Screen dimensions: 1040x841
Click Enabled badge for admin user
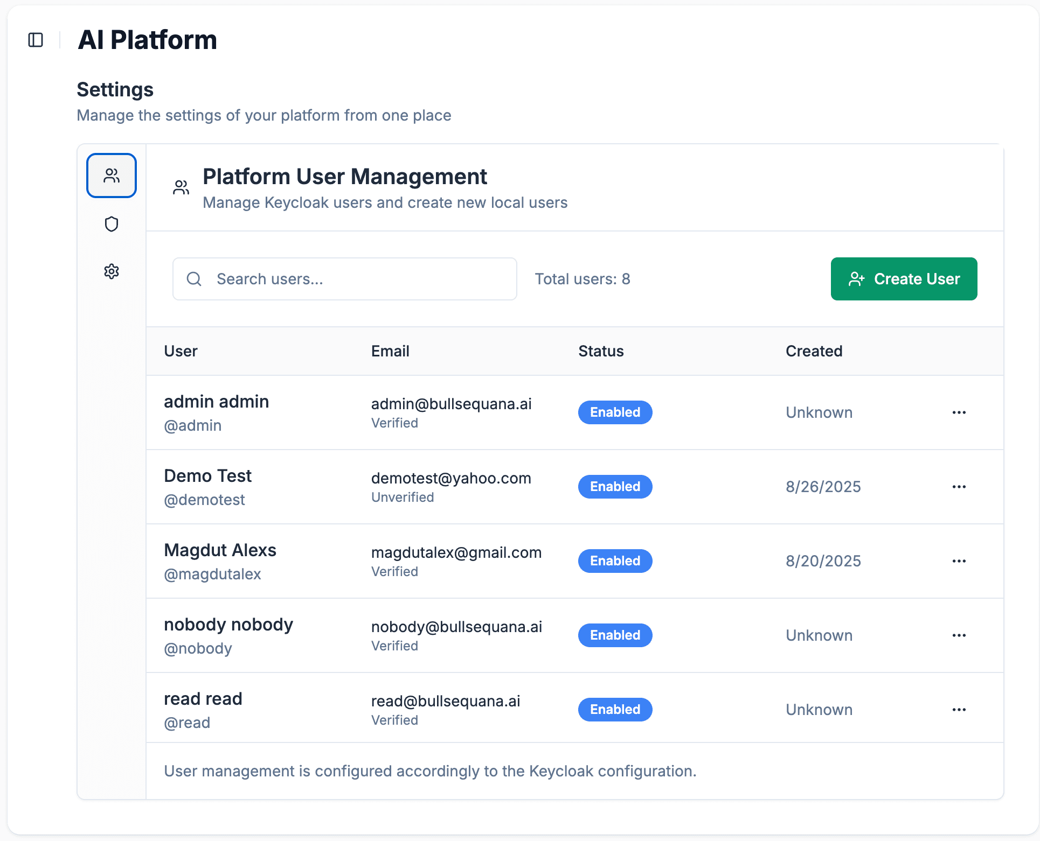[615, 412]
